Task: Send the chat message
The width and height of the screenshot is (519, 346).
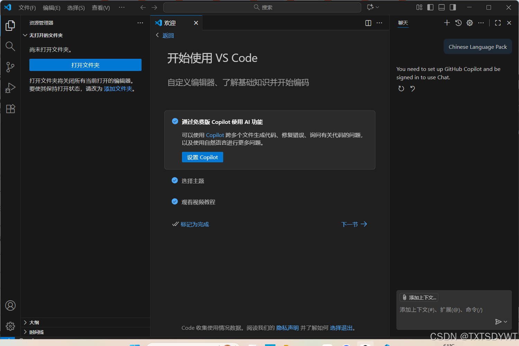Action: pyautogui.click(x=498, y=322)
